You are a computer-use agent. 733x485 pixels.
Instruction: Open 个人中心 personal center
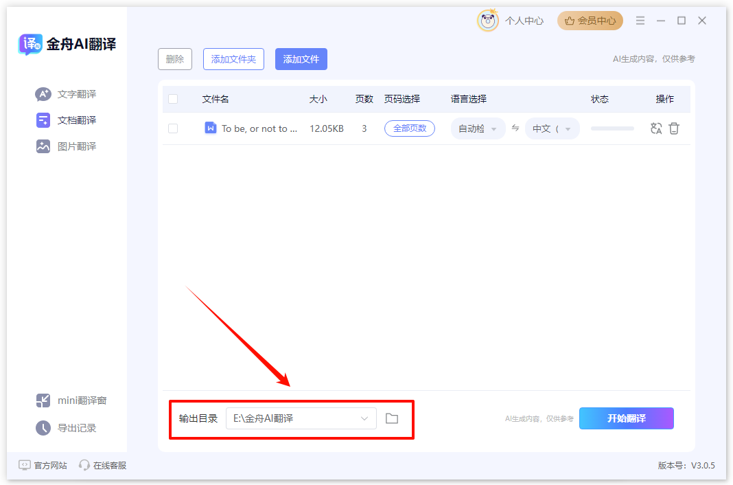click(x=524, y=21)
